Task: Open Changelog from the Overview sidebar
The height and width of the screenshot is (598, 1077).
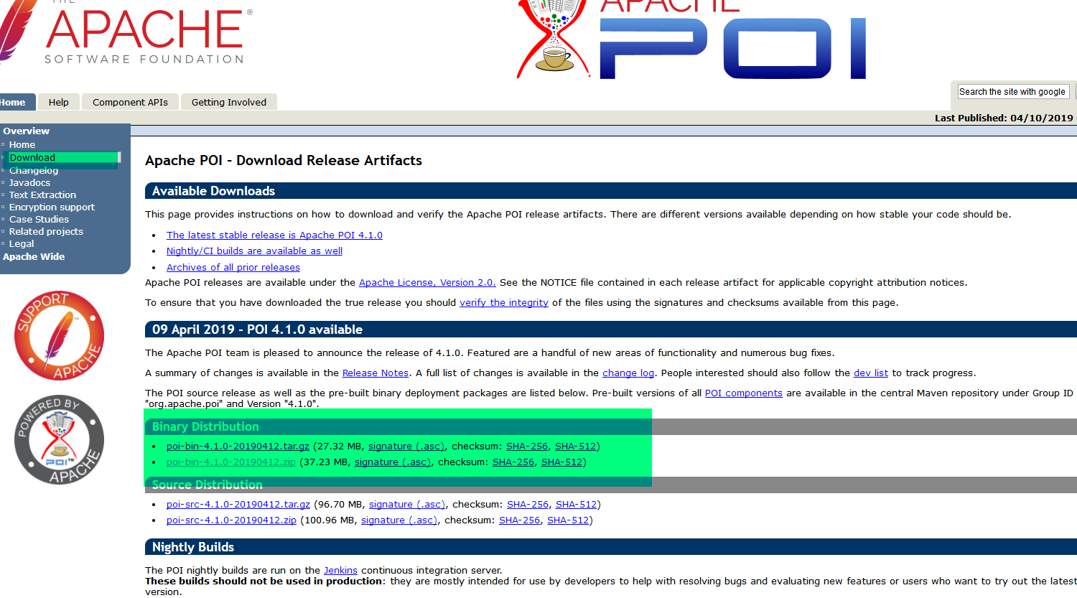Action: 34,170
